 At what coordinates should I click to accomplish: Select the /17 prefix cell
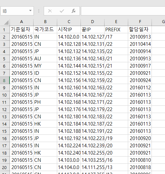point(116,37)
